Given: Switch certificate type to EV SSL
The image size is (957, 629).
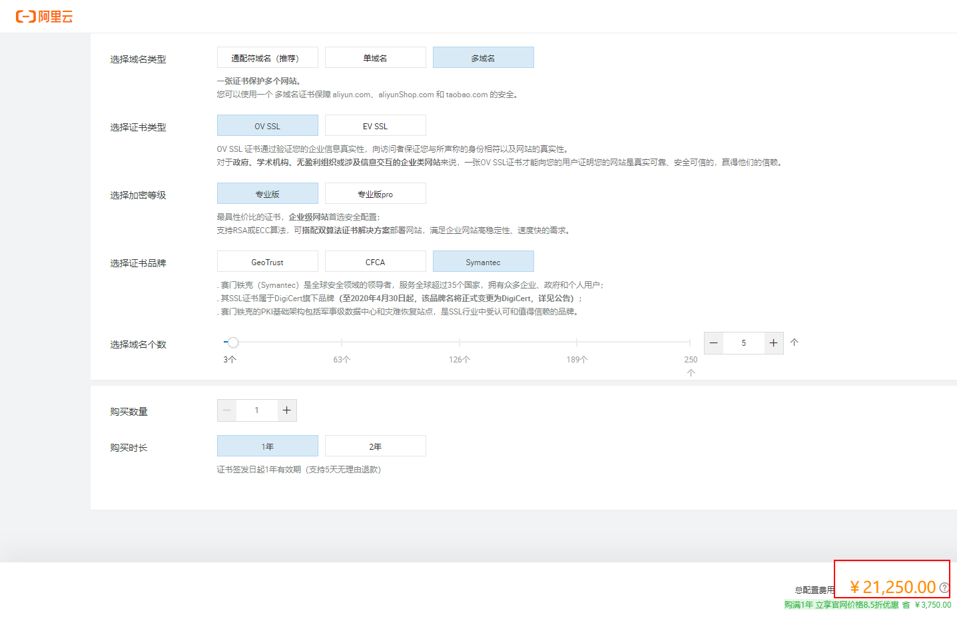Looking at the screenshot, I should click(x=376, y=126).
